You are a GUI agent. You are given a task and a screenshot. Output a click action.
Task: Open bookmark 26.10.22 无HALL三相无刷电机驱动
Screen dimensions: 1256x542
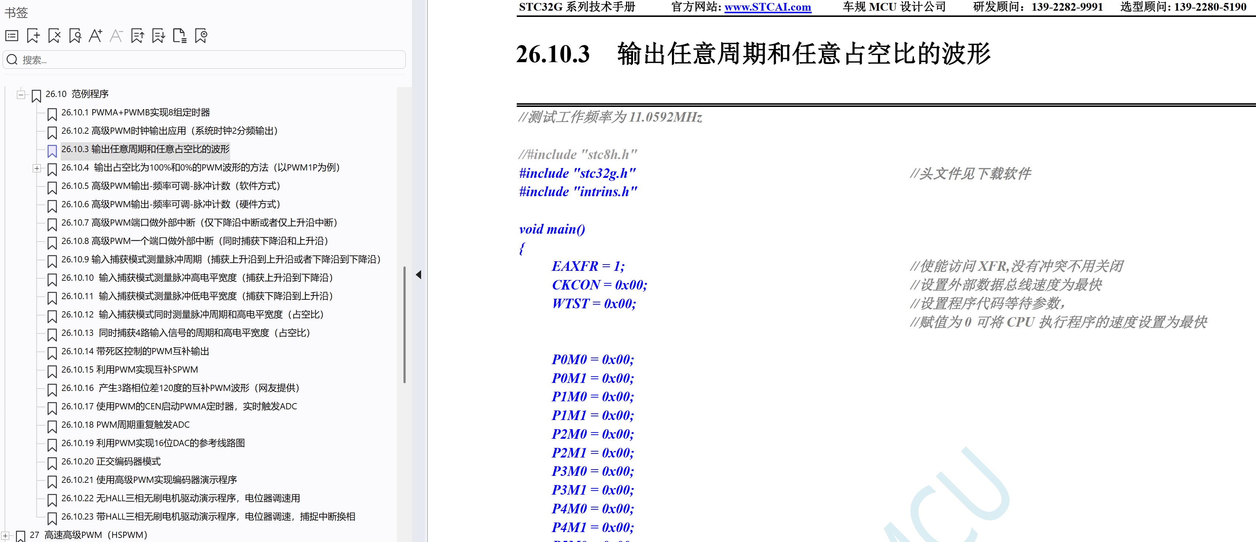[181, 498]
